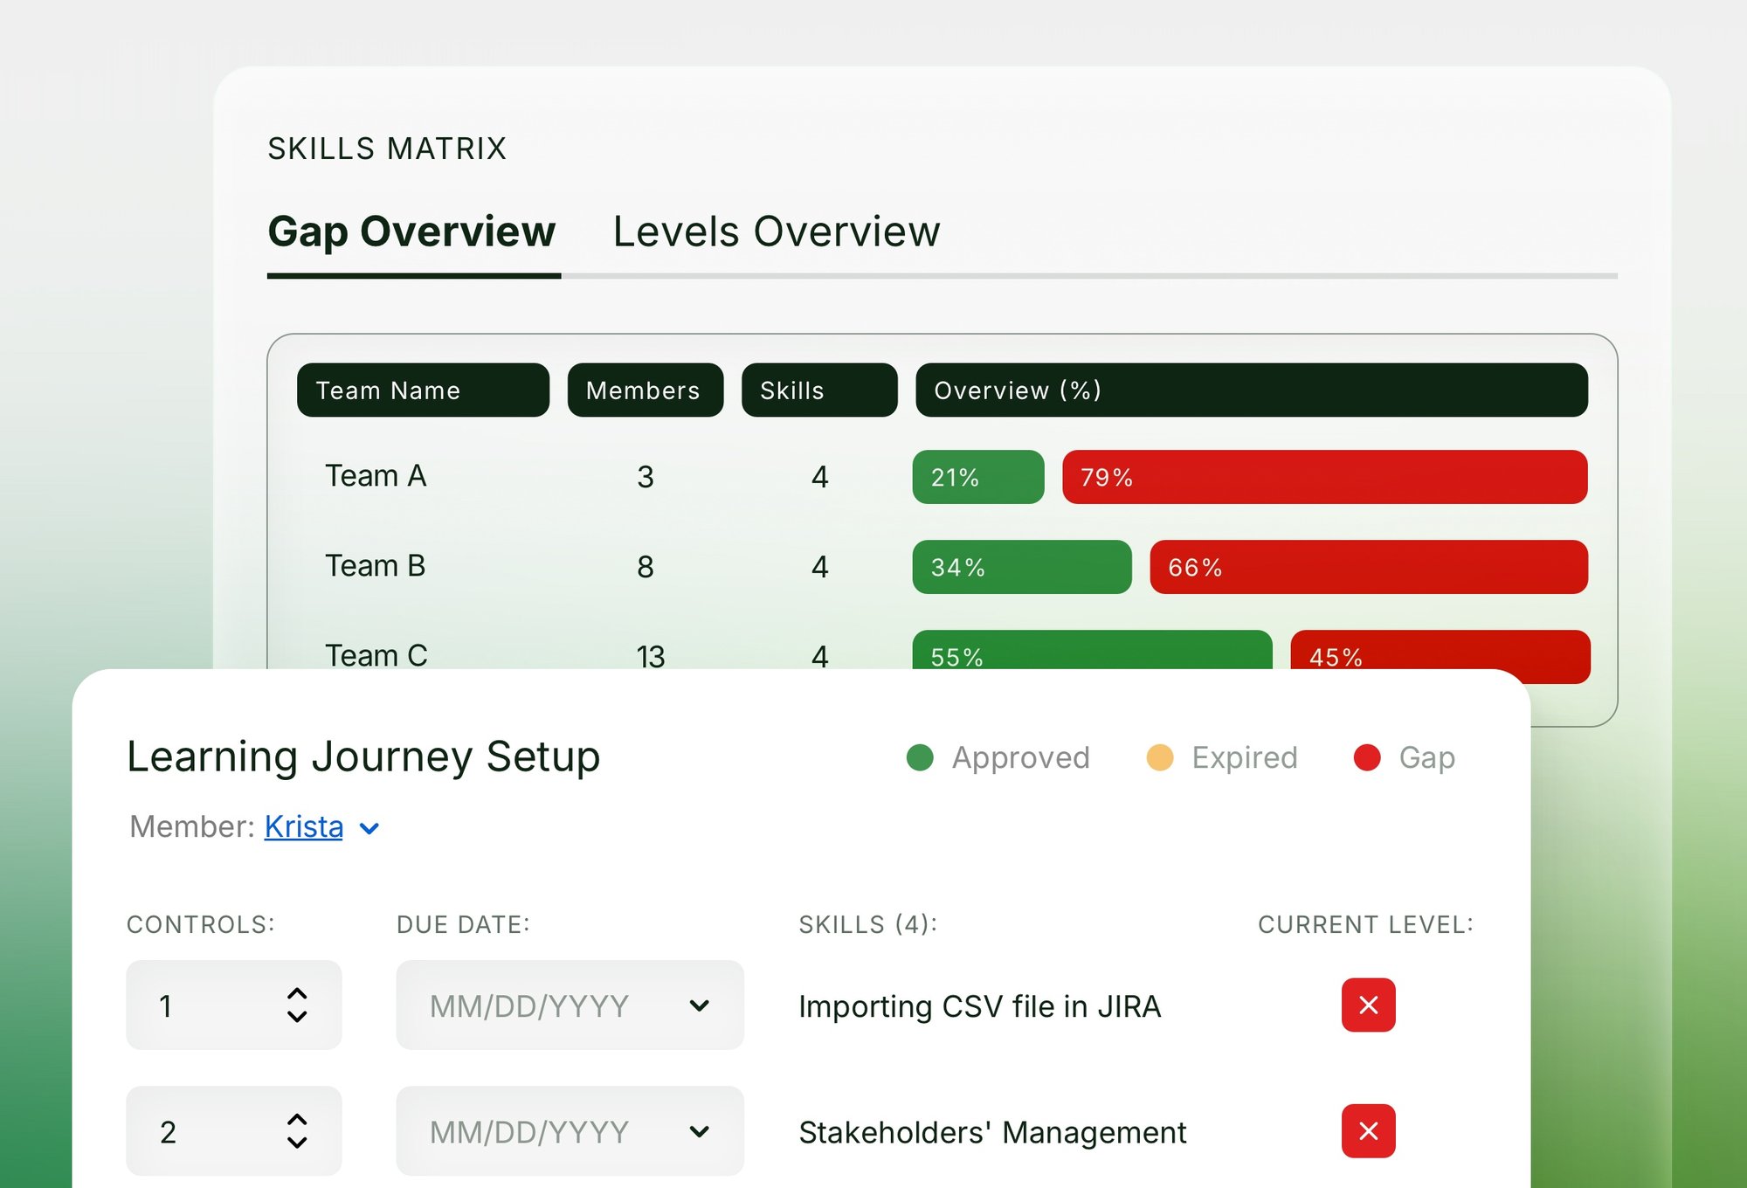This screenshot has height=1188, width=1747.
Task: Click the red Gap legend dot
Action: pos(1367,757)
